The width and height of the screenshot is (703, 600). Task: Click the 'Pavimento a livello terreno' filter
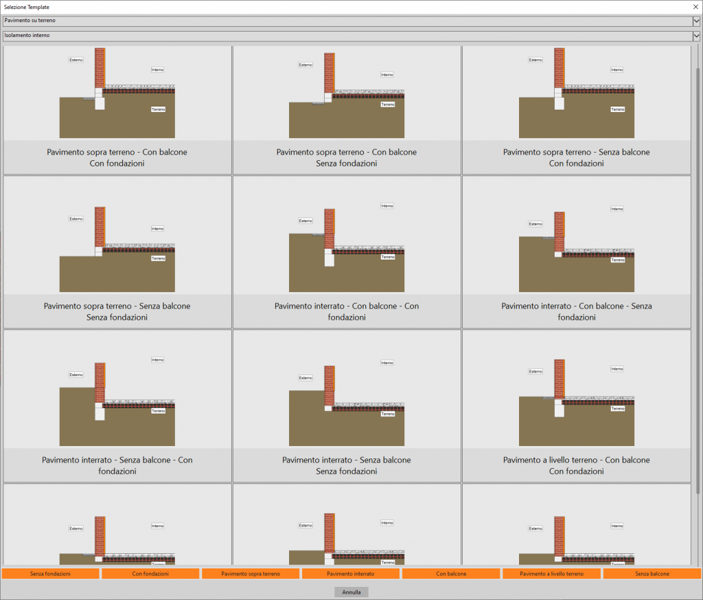pos(551,573)
